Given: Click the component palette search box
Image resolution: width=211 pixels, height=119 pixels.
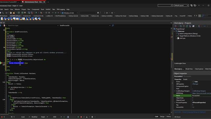Looking at the screenshot, I should click(206, 16).
